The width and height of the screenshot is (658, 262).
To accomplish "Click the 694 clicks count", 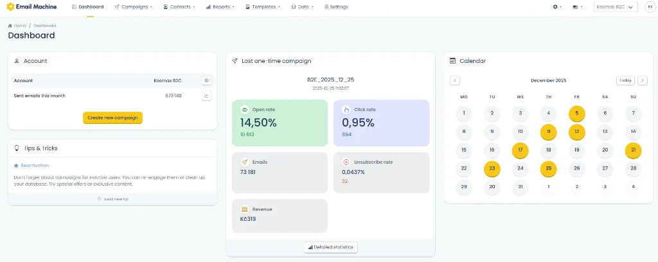I will pyautogui.click(x=346, y=135).
